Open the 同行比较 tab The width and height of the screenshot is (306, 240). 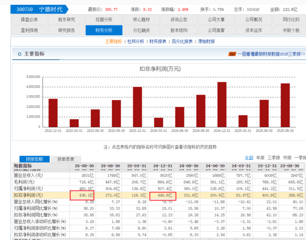tap(290, 20)
